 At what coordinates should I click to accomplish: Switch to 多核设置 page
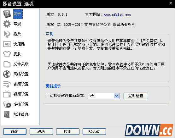click(x=21, y=104)
